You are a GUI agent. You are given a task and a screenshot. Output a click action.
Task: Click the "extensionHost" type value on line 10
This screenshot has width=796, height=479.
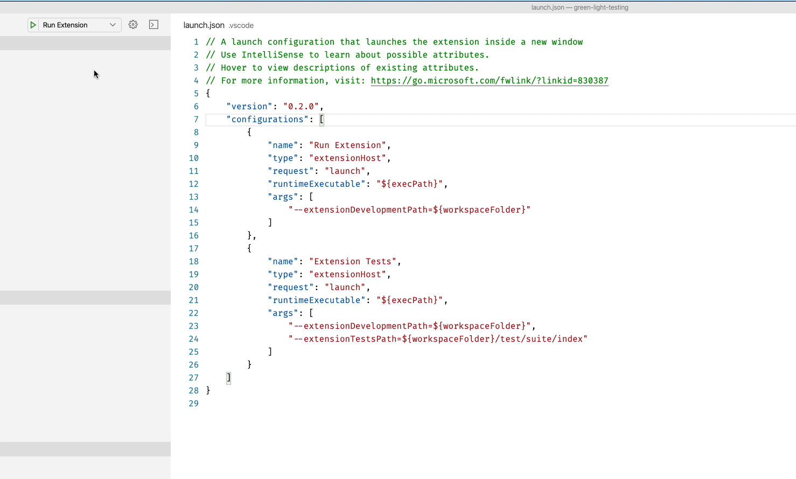pos(348,158)
